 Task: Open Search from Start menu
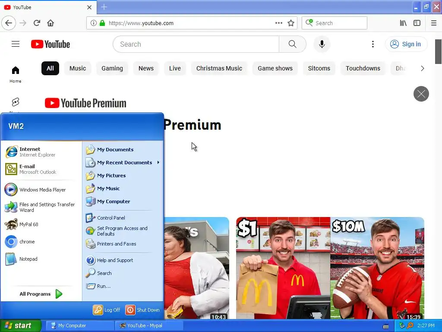pos(123,273)
